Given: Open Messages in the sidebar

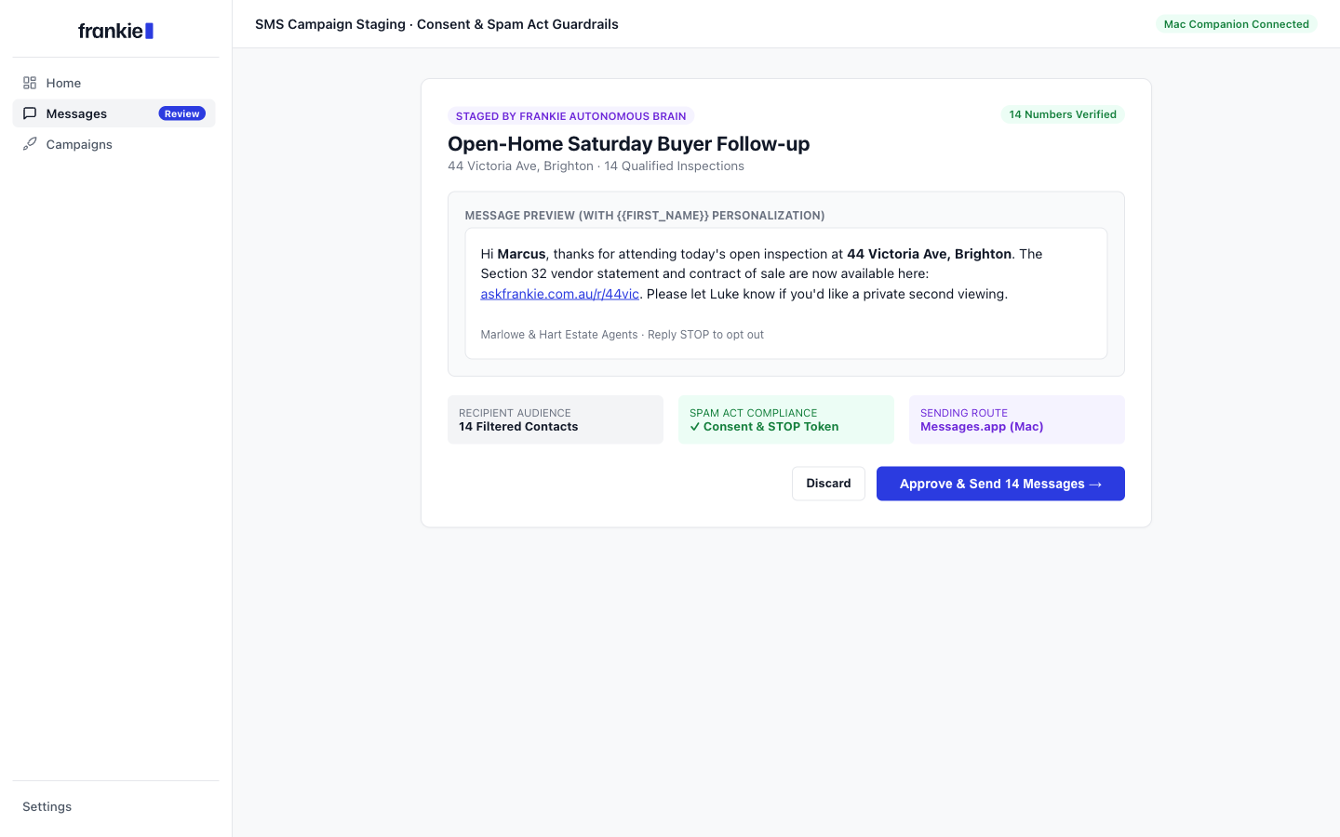Looking at the screenshot, I should pyautogui.click(x=114, y=113).
